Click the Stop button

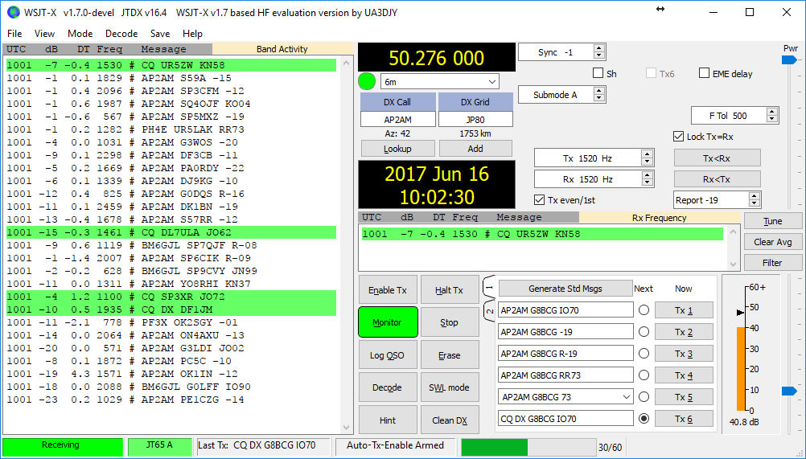[450, 322]
